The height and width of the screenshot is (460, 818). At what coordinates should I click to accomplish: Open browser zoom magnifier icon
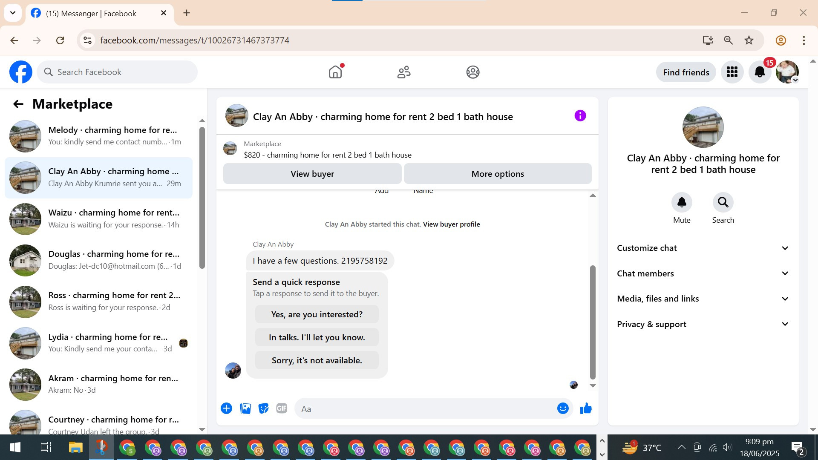pyautogui.click(x=729, y=40)
